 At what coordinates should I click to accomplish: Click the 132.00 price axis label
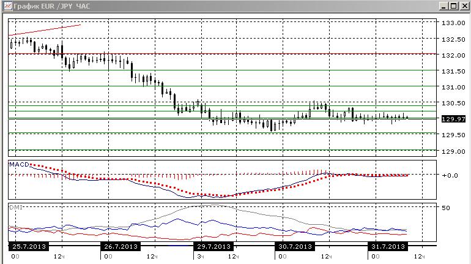(x=453, y=55)
